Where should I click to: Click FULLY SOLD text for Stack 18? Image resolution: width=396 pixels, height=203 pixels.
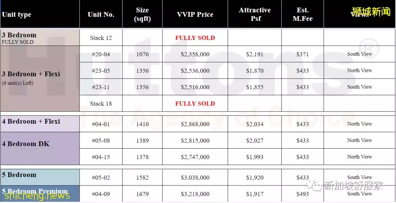tap(195, 104)
